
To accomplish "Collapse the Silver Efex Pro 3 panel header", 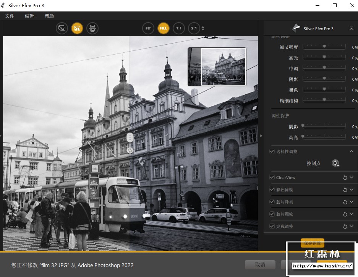I will pos(352,28).
